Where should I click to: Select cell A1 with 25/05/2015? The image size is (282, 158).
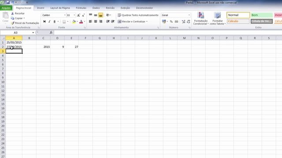(x=14, y=43)
